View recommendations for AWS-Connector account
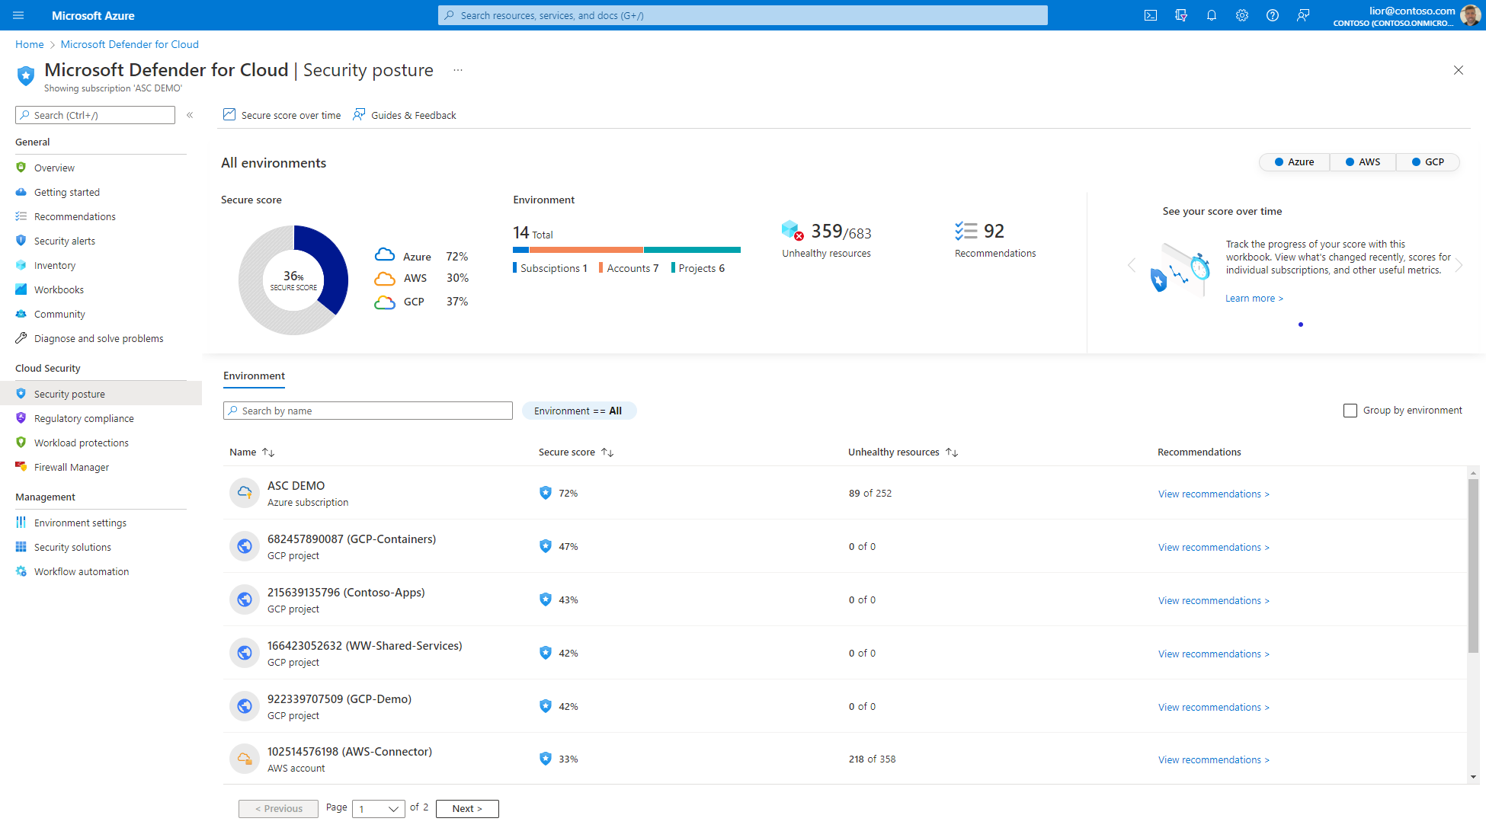The image size is (1486, 828). 1214,759
